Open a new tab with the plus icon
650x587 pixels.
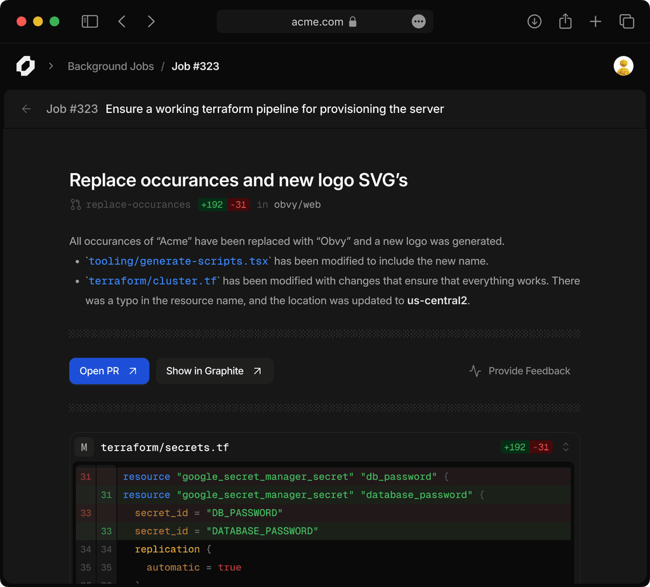(595, 22)
